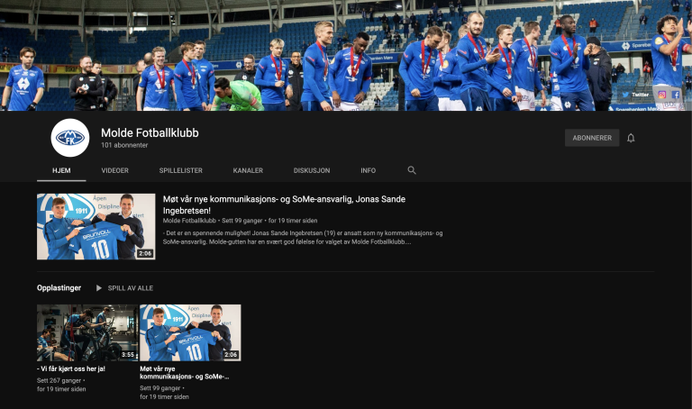Click the Molde Fotballklubb channel name heading
The image size is (692, 409).
pos(150,132)
